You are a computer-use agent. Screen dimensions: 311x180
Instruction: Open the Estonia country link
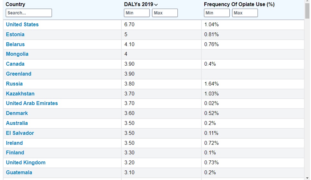(15, 35)
